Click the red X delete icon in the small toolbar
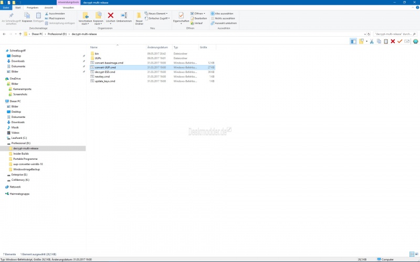The image size is (420, 262). coord(393,41)
